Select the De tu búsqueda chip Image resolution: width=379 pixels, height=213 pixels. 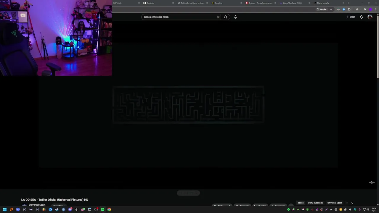[315, 203]
